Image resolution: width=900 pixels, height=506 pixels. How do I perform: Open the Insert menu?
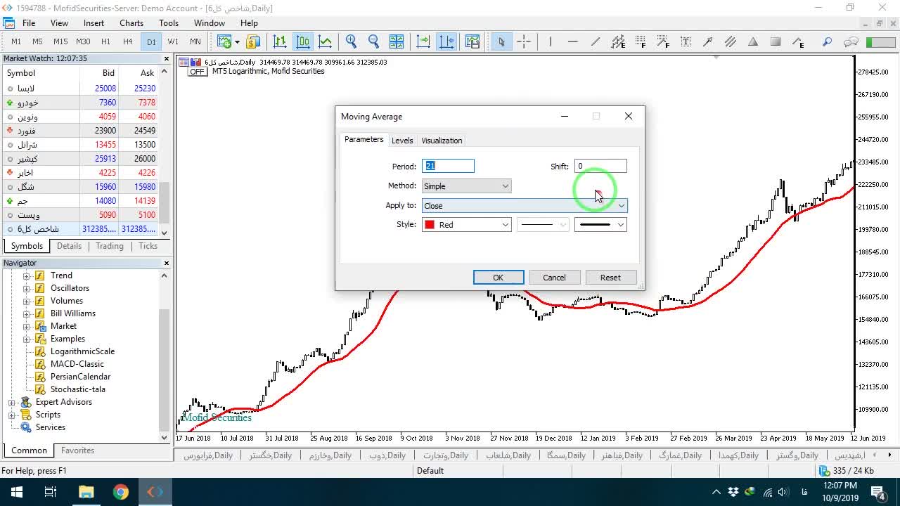94,23
